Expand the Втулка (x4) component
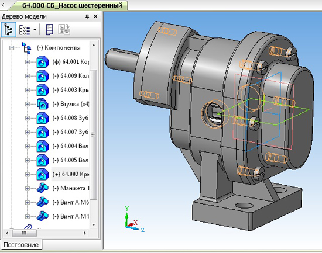The image size is (322, 253). [28, 104]
